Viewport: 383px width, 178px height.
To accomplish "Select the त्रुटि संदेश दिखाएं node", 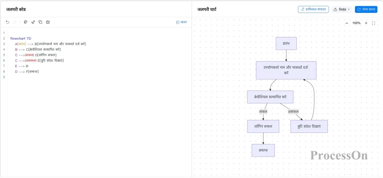I will [309, 126].
